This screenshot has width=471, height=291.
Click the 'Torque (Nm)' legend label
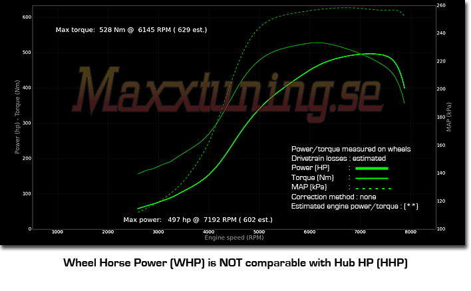point(313,177)
